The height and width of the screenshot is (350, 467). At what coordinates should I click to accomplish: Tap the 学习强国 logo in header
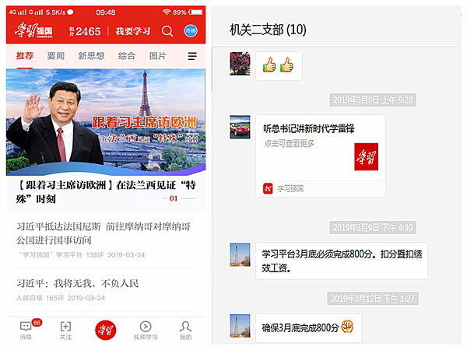[x=33, y=30]
